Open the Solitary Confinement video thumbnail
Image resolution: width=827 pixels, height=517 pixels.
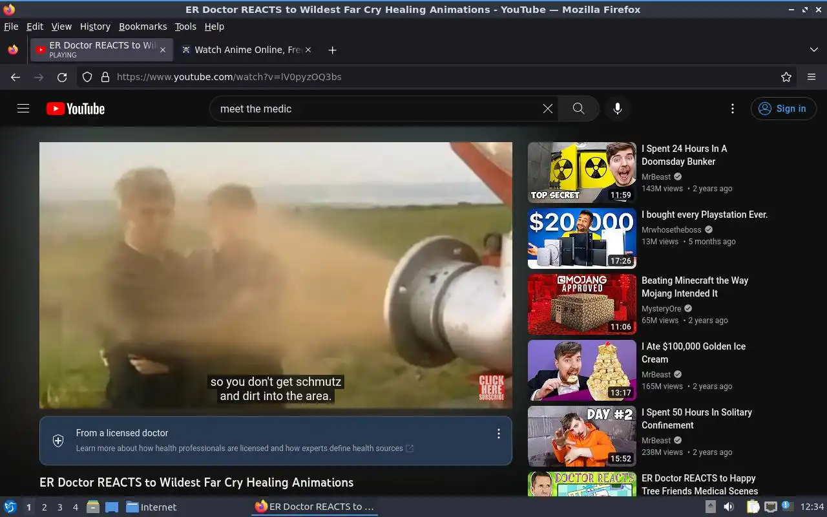[x=582, y=436]
